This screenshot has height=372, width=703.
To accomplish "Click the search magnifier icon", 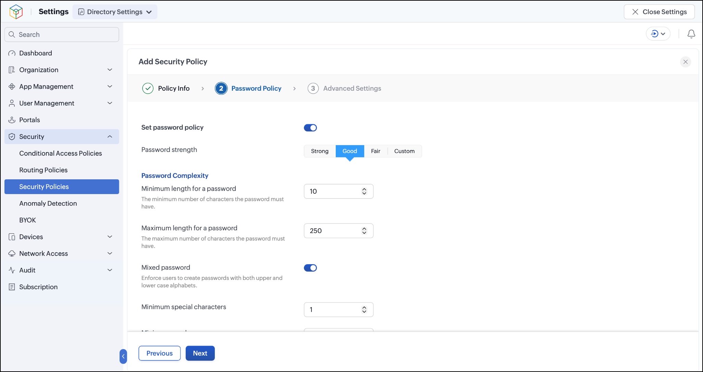I will pyautogui.click(x=12, y=35).
